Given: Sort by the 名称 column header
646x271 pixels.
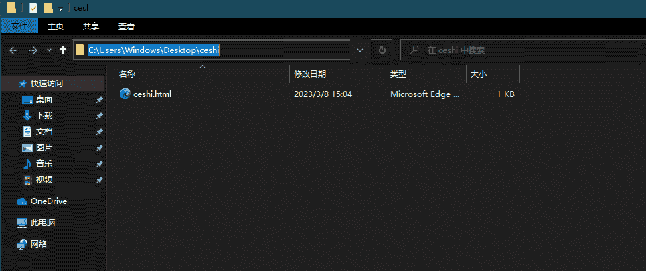Looking at the screenshot, I should click(x=127, y=74).
